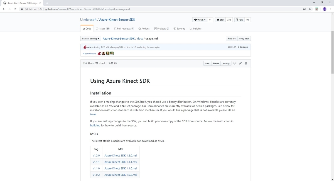Reload the page with the refresh icon

[15, 9]
